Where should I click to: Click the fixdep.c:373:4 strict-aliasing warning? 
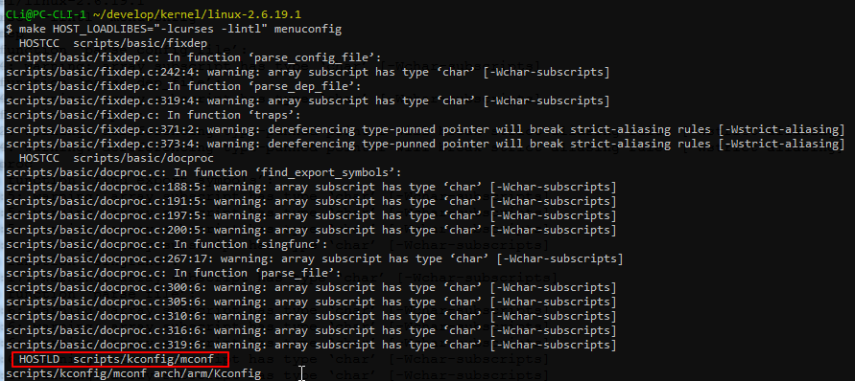425,144
